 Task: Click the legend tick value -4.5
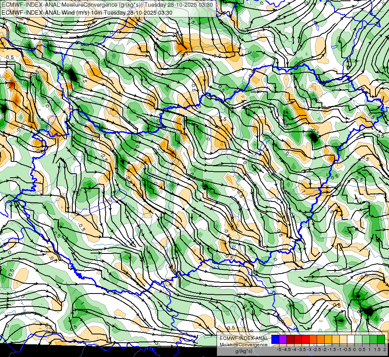pyautogui.click(x=286, y=349)
